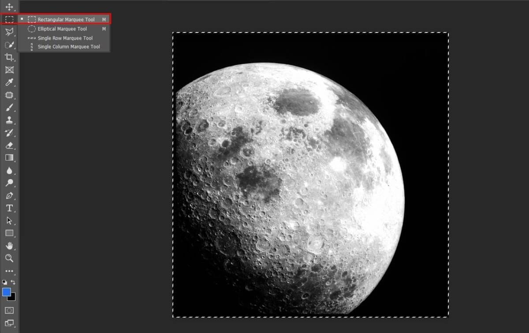Toggle Quick Mask mode

point(9,310)
